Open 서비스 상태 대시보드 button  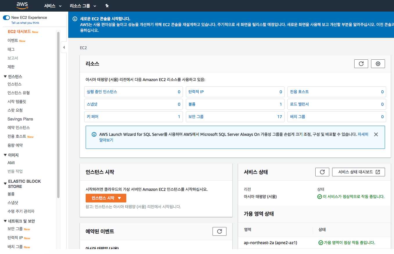359,172
